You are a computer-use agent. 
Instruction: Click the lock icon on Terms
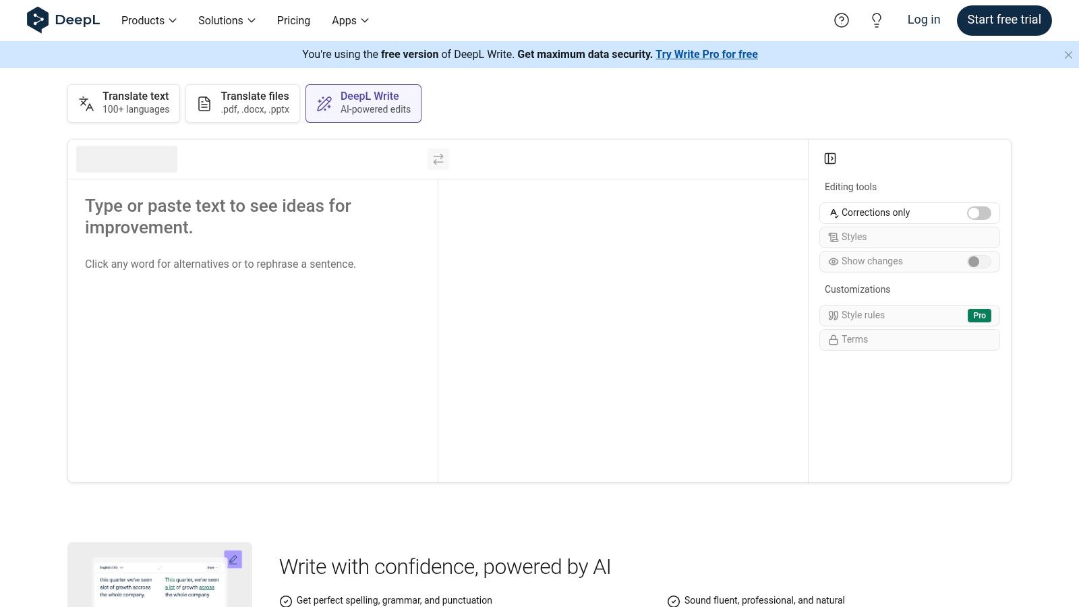[x=833, y=339]
